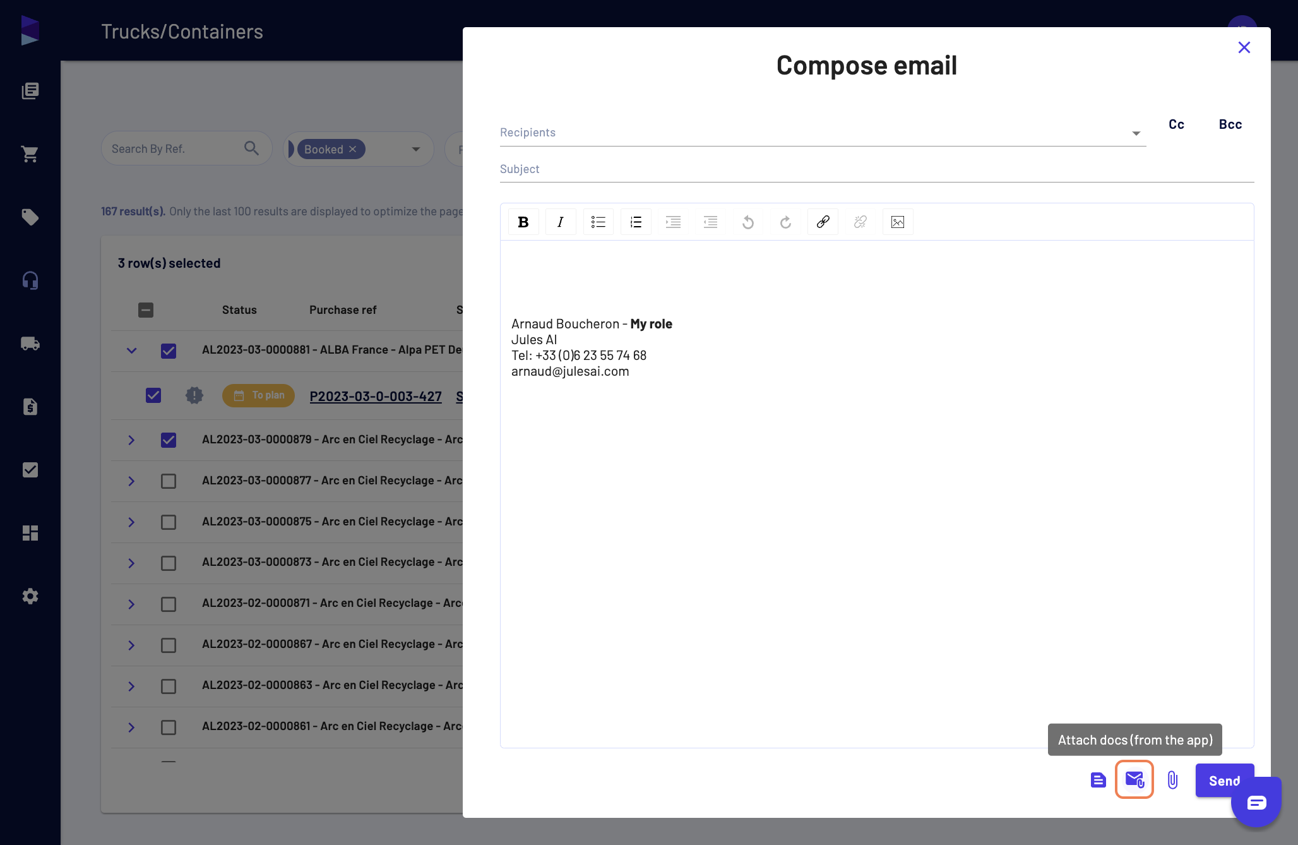Insert a numbered list
The image size is (1298, 845).
point(636,222)
